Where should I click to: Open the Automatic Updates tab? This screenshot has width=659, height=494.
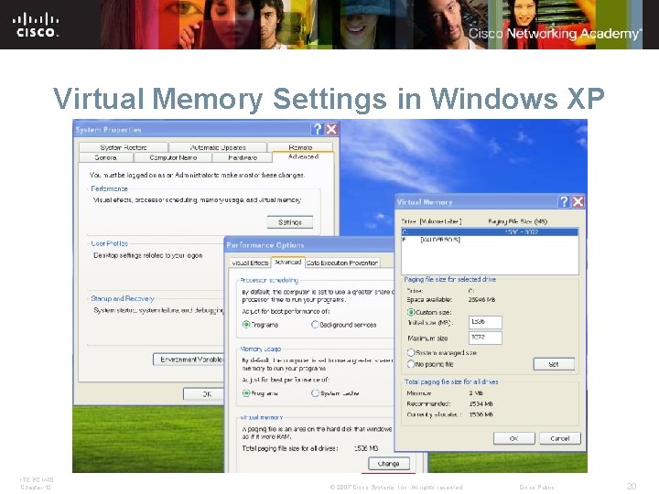[x=218, y=147]
